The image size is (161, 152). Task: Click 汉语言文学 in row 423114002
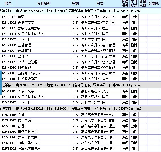tap(26, 23)
